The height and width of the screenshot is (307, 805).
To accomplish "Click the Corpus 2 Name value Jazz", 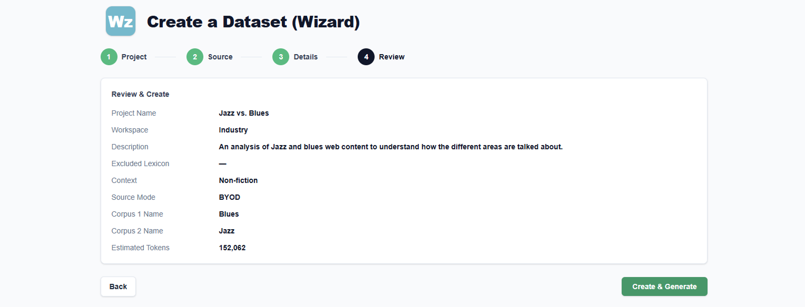I will tap(227, 231).
